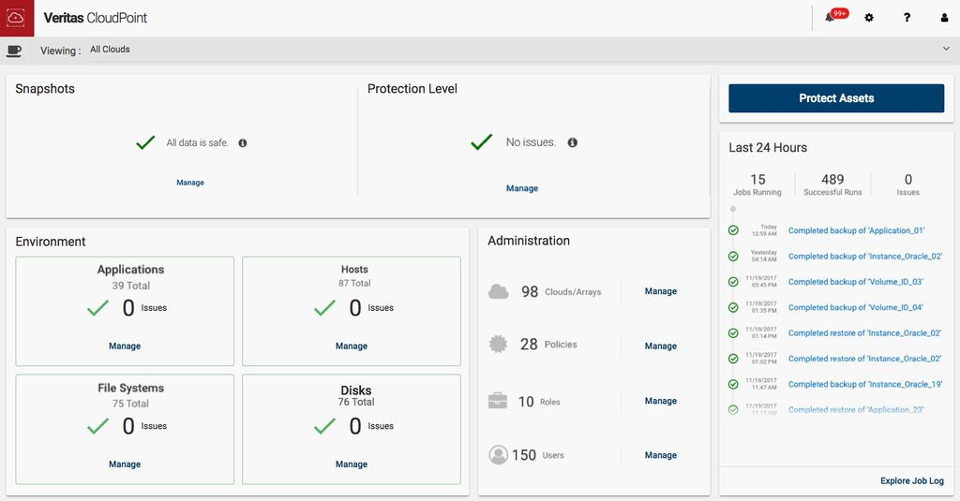
Task: Open the 'All Clouds' viewing selector
Action: [x=111, y=50]
